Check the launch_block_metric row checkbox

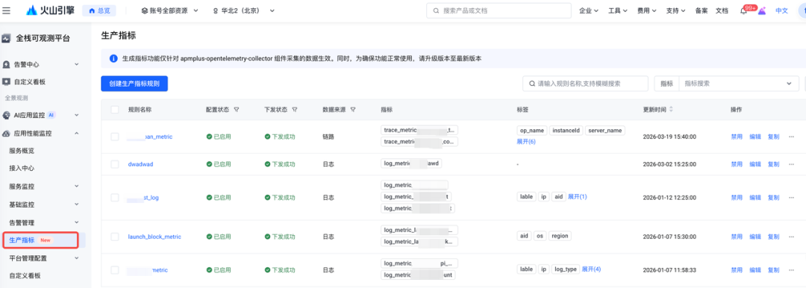point(115,237)
